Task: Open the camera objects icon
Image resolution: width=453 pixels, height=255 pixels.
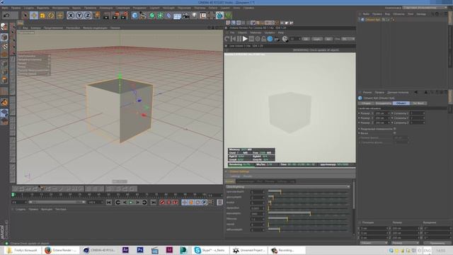Action: click(185, 16)
